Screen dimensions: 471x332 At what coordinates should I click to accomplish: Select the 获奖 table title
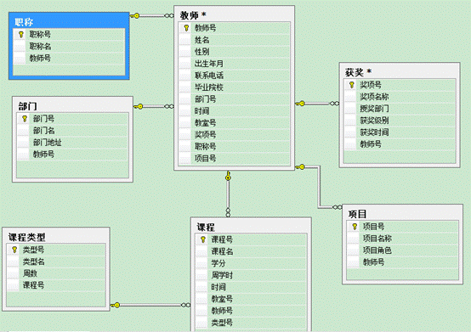[359, 72]
